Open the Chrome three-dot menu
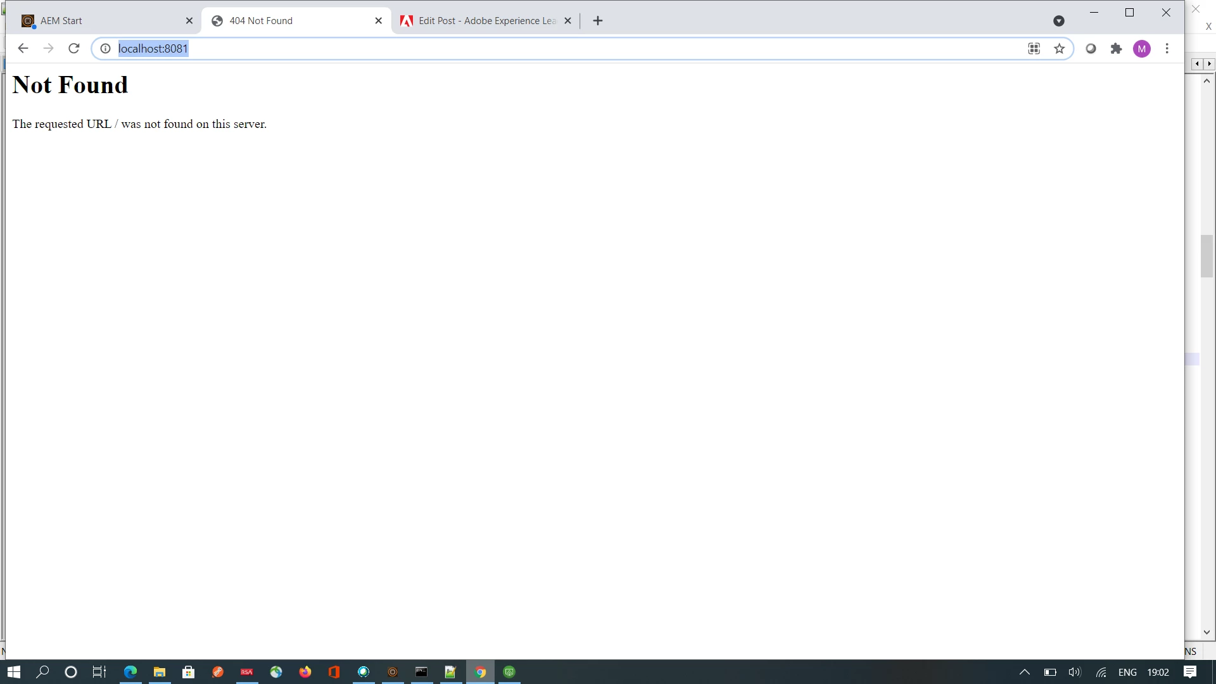The width and height of the screenshot is (1216, 684). tap(1167, 49)
